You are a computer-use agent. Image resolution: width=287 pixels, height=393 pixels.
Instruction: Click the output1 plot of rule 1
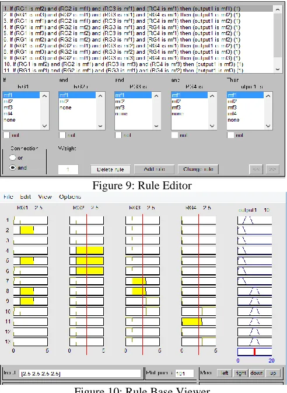[254, 220]
